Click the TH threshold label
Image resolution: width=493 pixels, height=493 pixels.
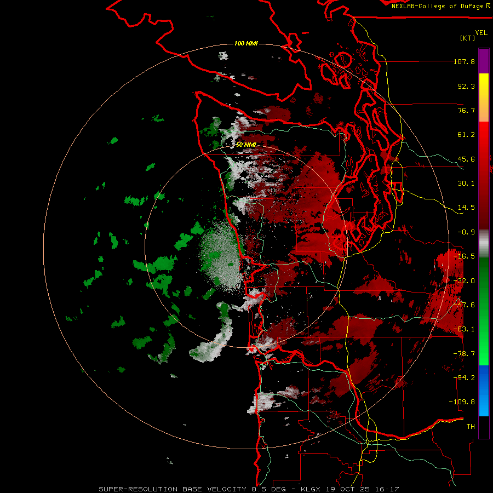tap(471, 427)
